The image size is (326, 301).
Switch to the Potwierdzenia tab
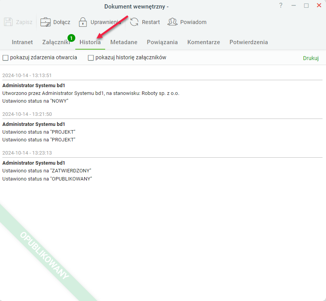click(x=249, y=42)
